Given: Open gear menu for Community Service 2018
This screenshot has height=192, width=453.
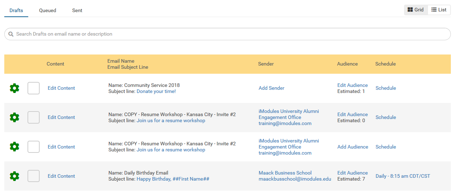Looking at the screenshot, I should coord(14,88).
